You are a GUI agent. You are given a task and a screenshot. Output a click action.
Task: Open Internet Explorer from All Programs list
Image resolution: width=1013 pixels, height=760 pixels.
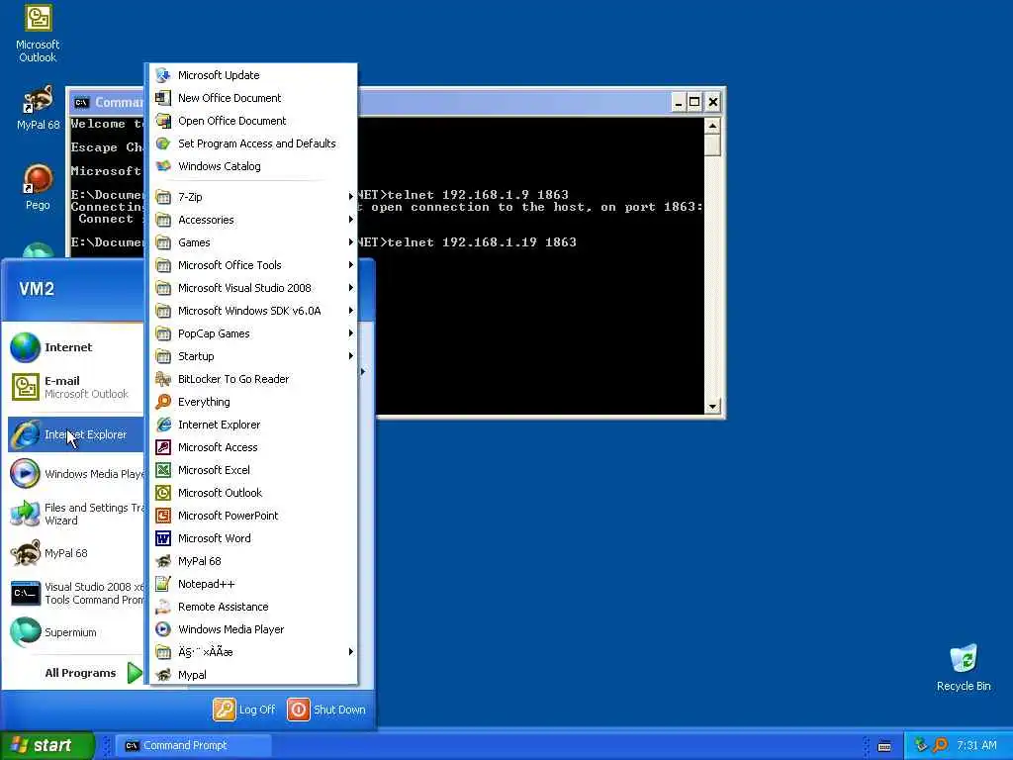tap(253, 425)
